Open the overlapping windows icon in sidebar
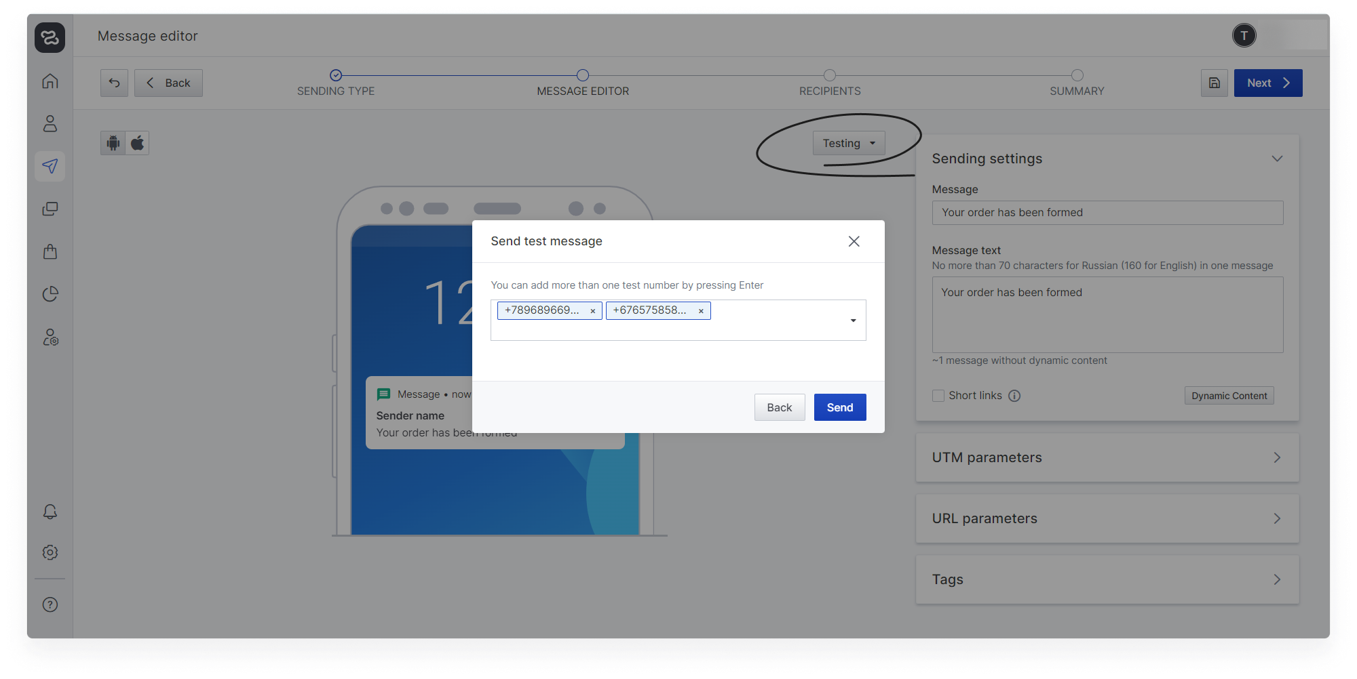 click(50, 209)
